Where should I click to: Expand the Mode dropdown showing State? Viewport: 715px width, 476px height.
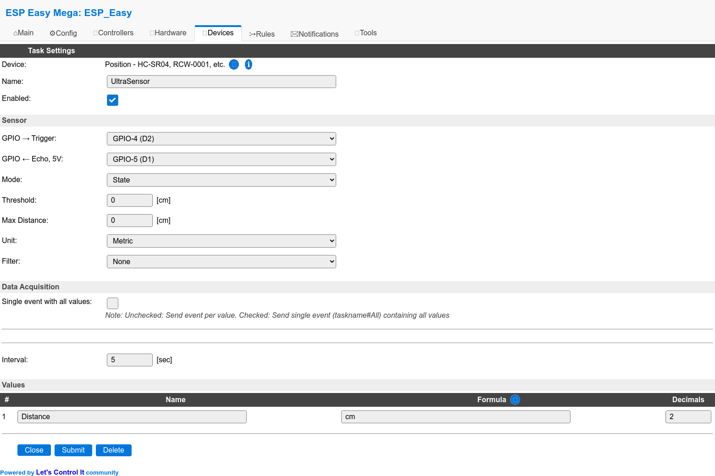[x=222, y=180]
